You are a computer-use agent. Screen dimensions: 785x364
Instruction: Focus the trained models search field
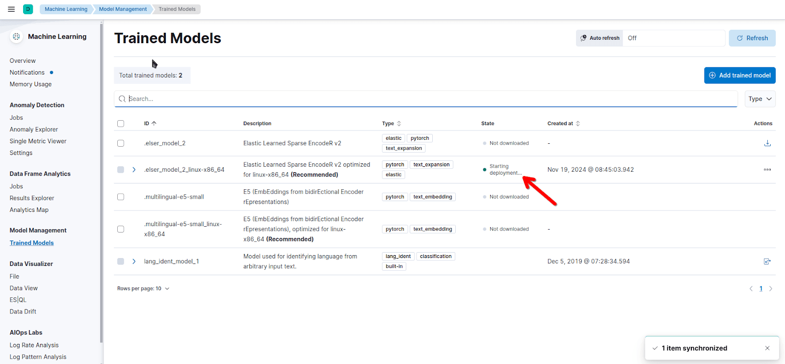point(427,99)
